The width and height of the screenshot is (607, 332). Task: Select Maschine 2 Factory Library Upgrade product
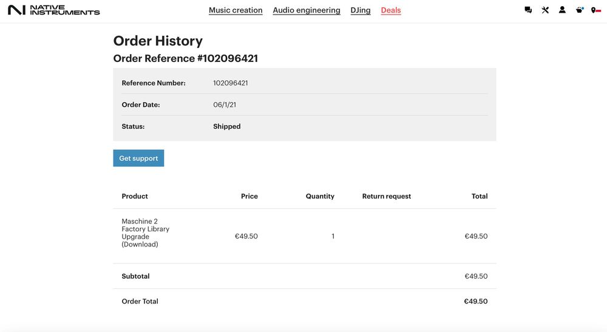146,232
